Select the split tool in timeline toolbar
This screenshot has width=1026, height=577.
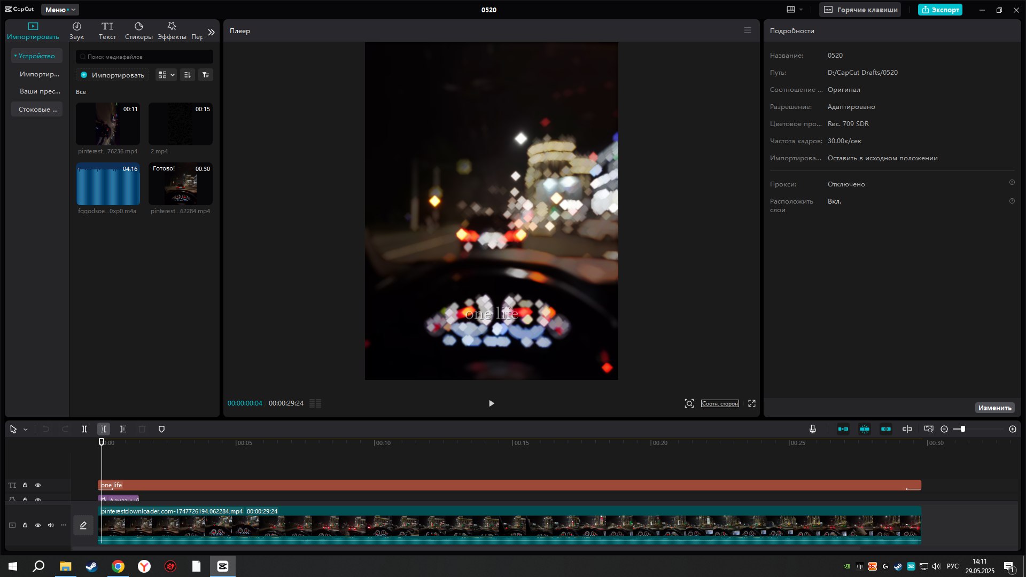click(x=84, y=429)
